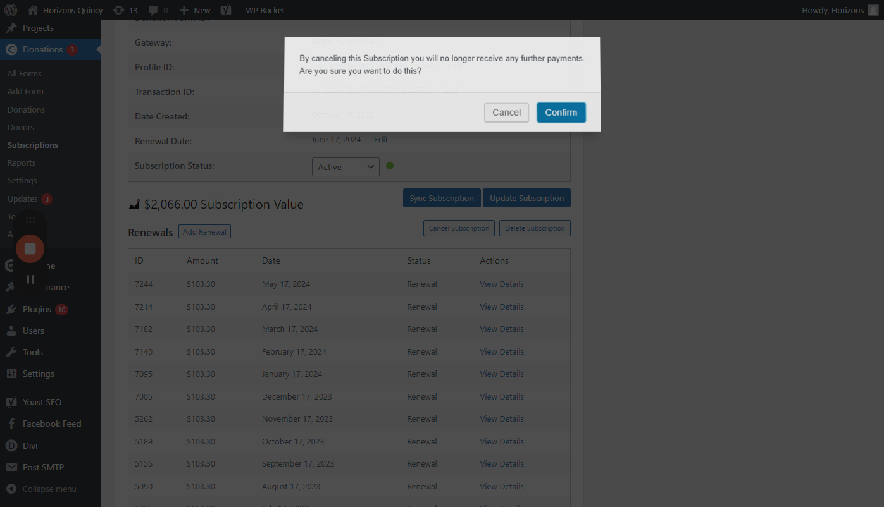
Task: View Details for renewal 7095
Action: (x=502, y=374)
